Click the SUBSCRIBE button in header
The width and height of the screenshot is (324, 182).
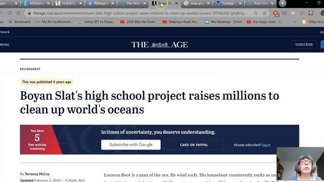click(x=304, y=44)
